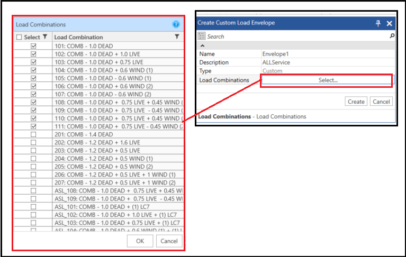Pin the Create Custom Load Envelope panel

coord(378,23)
